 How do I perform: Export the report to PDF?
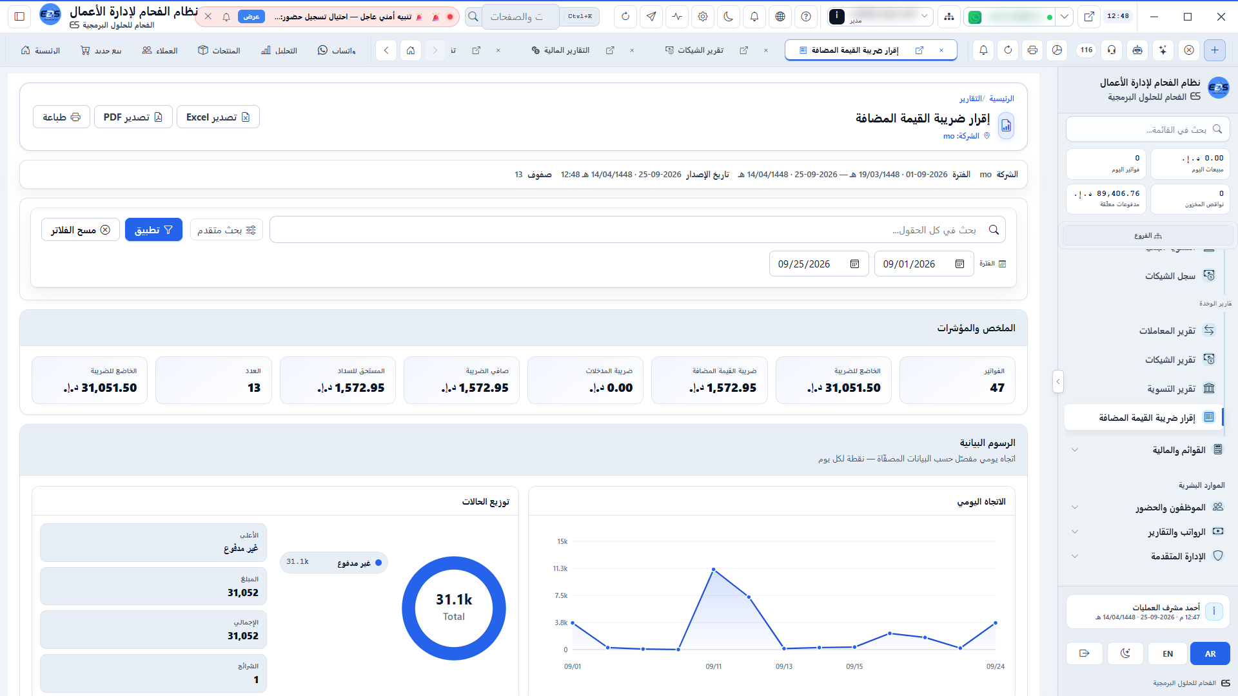click(x=133, y=117)
